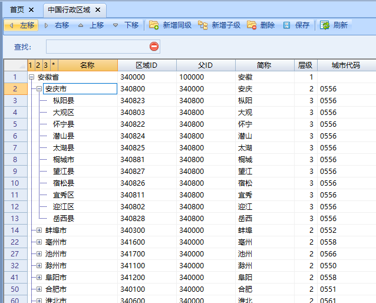Close the 首页 tab with its X
Screen dimensions: 376x303
point(31,10)
